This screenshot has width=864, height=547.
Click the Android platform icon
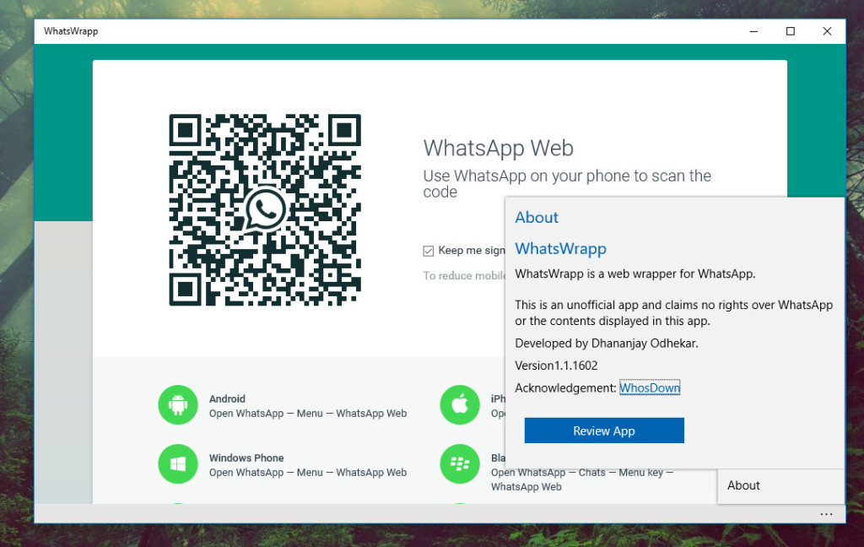coord(178,404)
